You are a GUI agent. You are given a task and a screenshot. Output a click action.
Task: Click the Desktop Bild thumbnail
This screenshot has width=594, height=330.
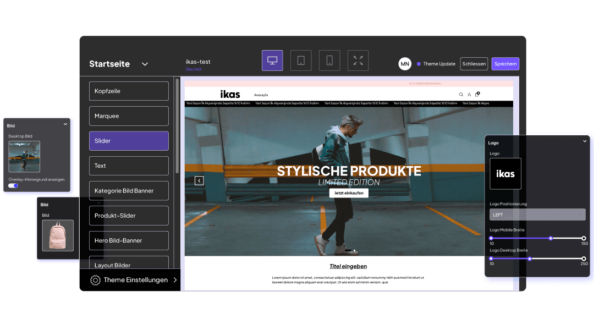(24, 157)
